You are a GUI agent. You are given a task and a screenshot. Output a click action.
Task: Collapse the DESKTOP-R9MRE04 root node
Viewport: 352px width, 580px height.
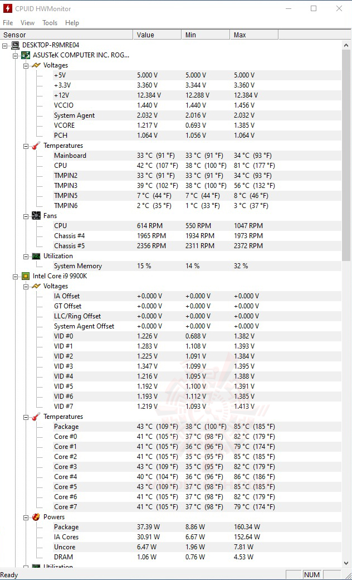5,45
